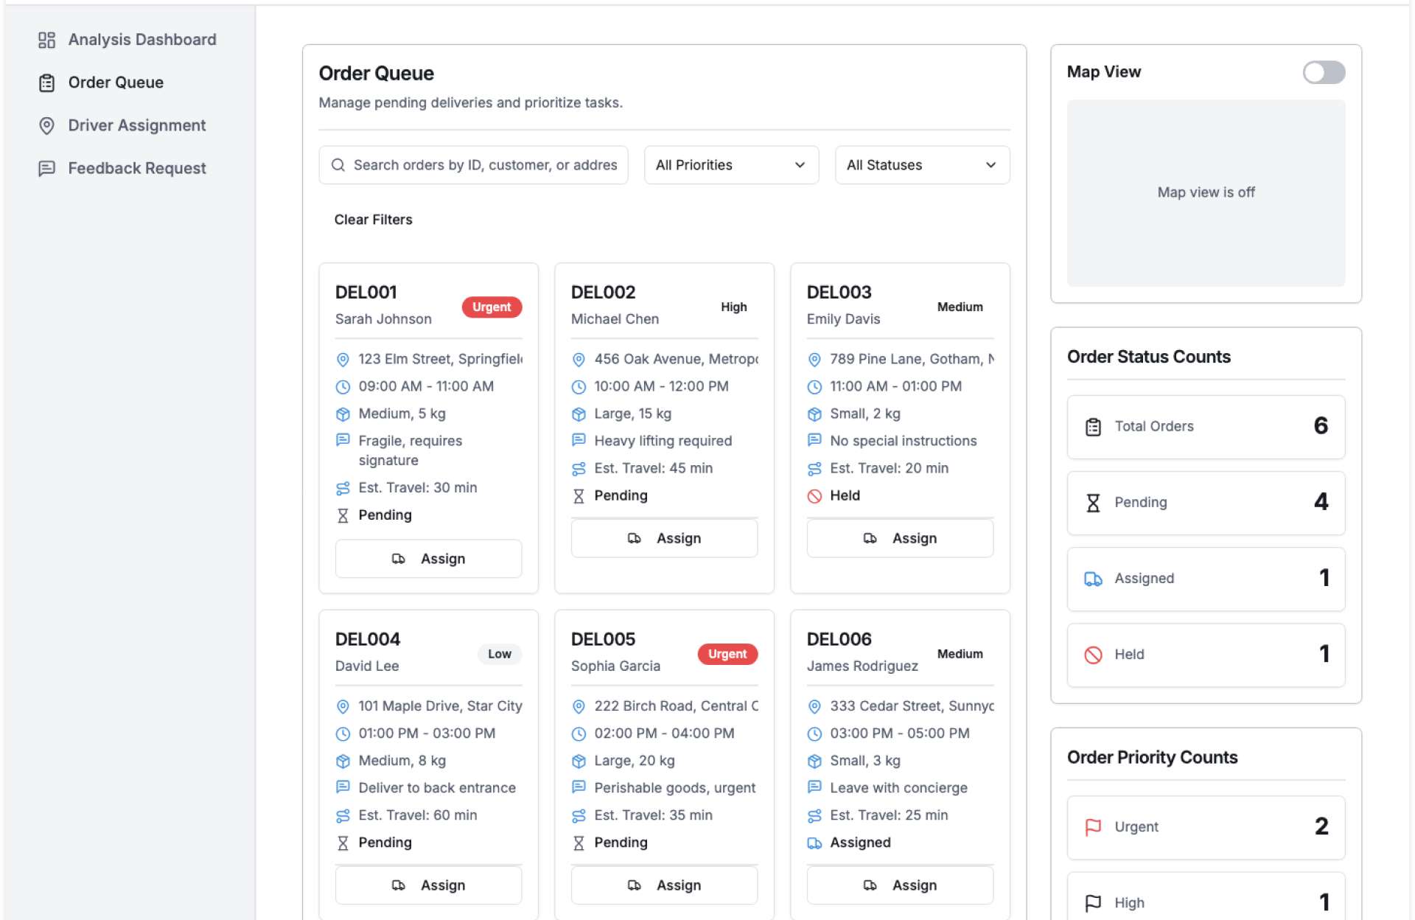Click the red Held icon on DEL003
The width and height of the screenshot is (1415, 920).
tap(814, 496)
